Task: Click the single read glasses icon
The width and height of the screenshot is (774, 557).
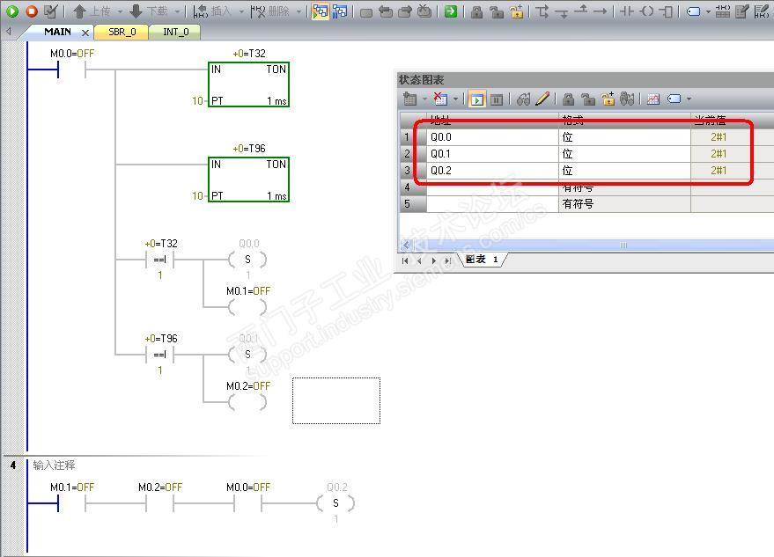Action: click(523, 99)
